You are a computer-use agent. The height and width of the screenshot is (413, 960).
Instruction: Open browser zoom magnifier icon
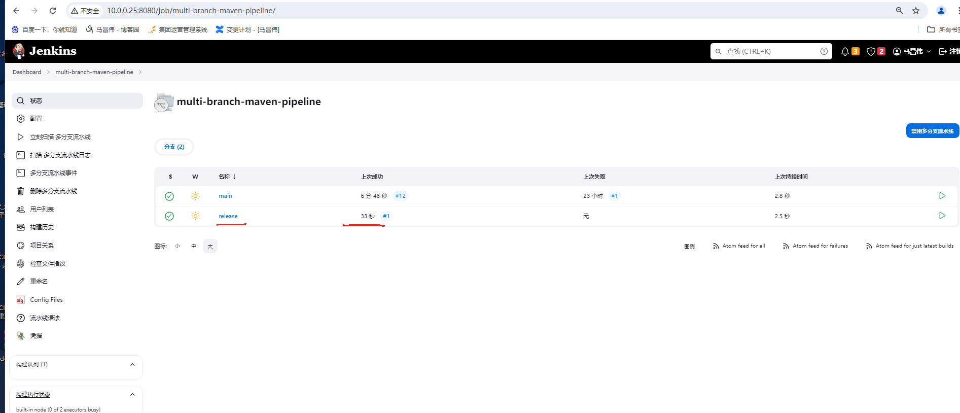[899, 11]
